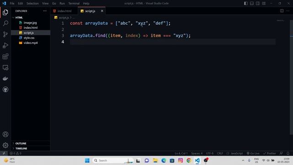Open the Selection menu
Image resolution: width=293 pixels, height=165 pixels.
pyautogui.click(x=33, y=3)
